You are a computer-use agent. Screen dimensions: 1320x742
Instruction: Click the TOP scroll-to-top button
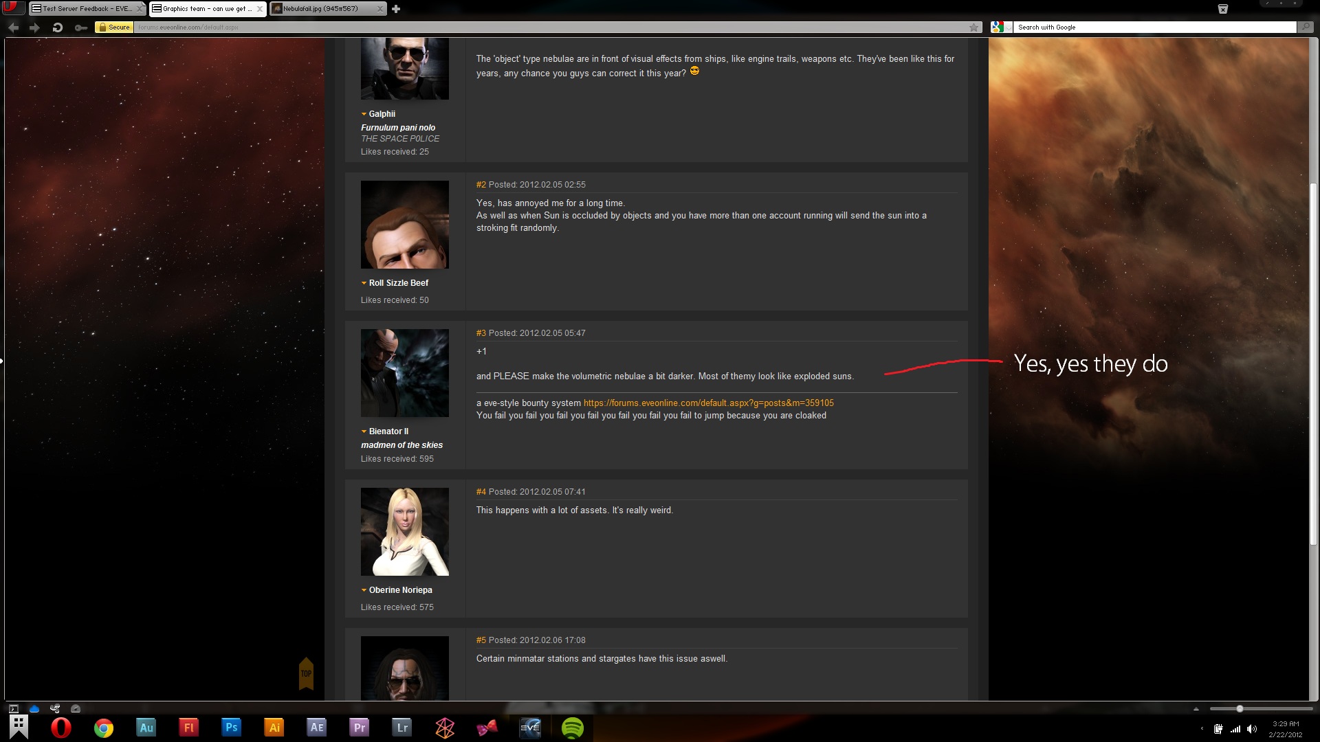pos(306,673)
